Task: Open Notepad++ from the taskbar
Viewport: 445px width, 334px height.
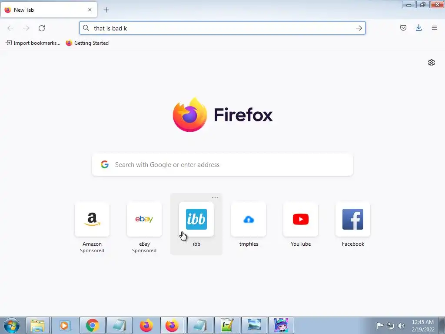Action: click(x=227, y=325)
